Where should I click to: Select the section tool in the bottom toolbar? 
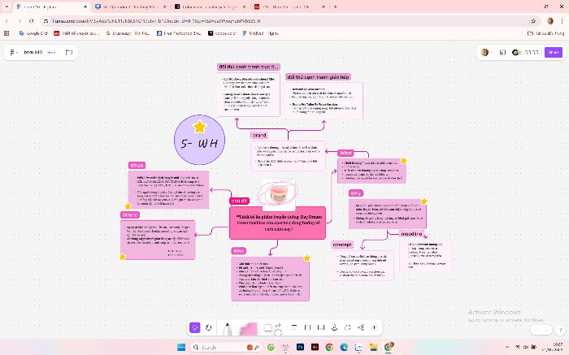[308, 328]
